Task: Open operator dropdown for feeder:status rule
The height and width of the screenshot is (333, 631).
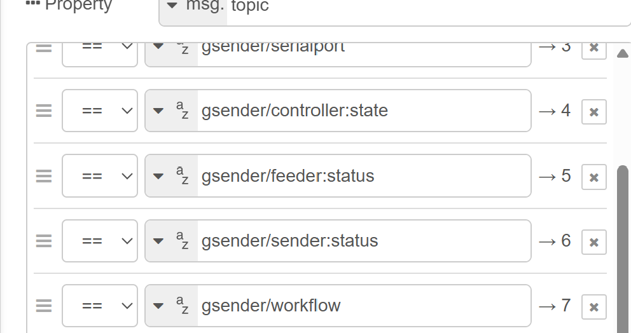Action: (100, 176)
